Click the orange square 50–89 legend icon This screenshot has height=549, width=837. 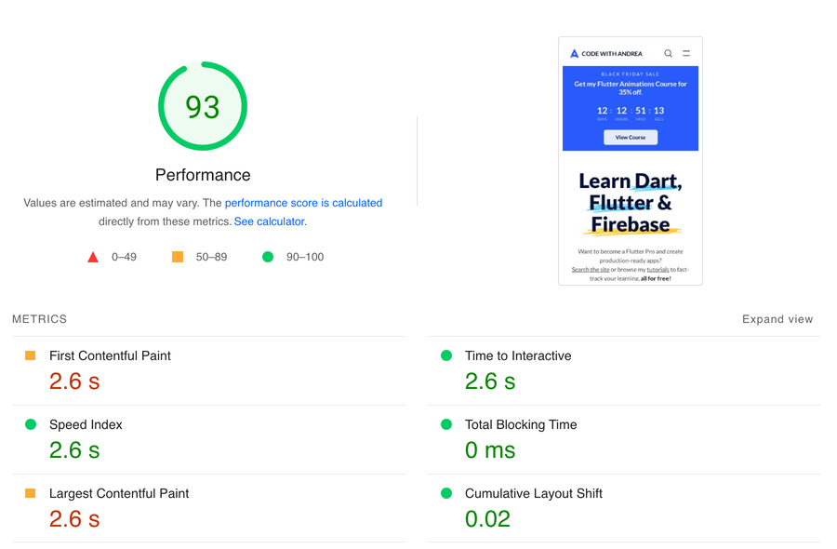click(x=178, y=257)
